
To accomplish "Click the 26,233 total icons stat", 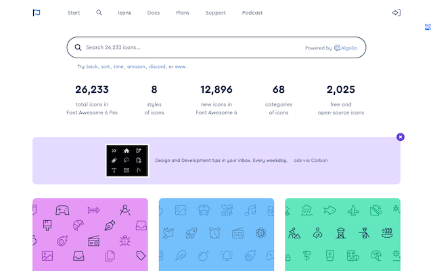I will click(92, 100).
